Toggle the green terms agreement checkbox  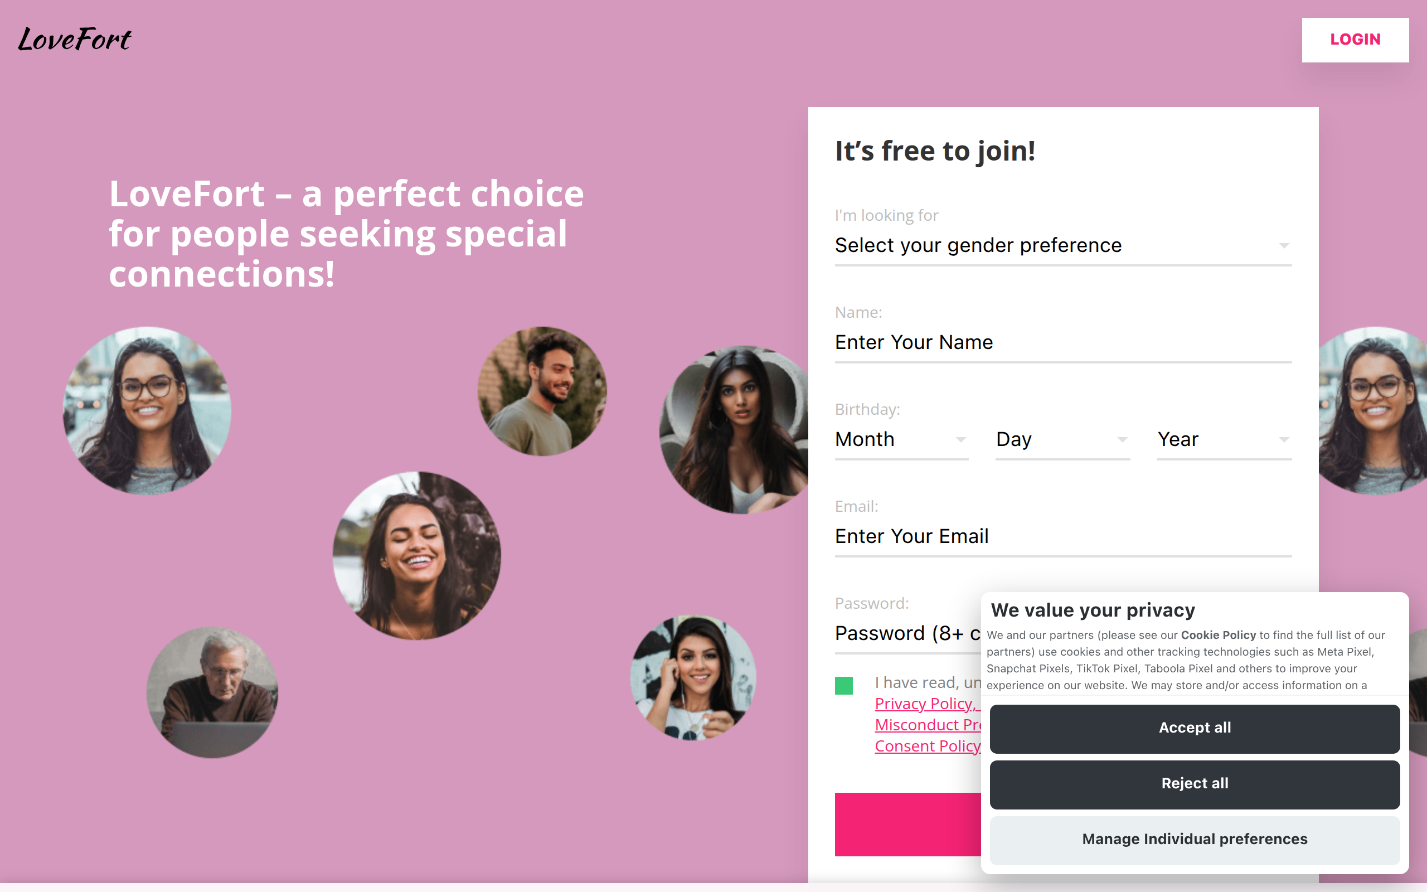tap(843, 686)
